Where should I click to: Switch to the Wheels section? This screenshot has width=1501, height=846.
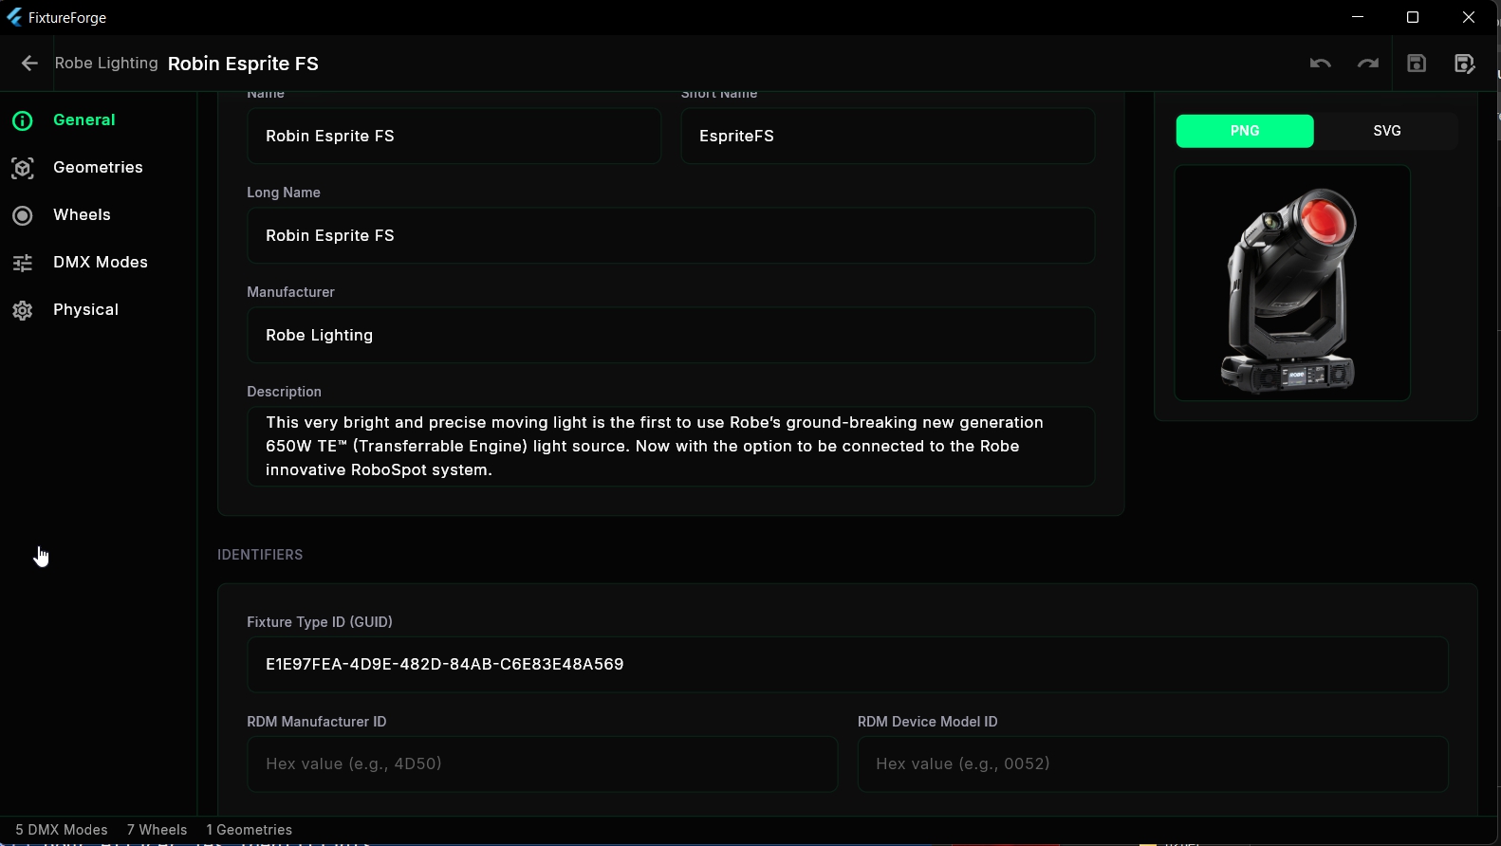[99, 215]
